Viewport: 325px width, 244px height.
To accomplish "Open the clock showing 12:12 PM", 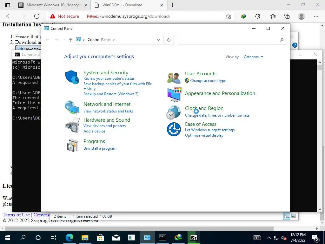I will 298,238.
